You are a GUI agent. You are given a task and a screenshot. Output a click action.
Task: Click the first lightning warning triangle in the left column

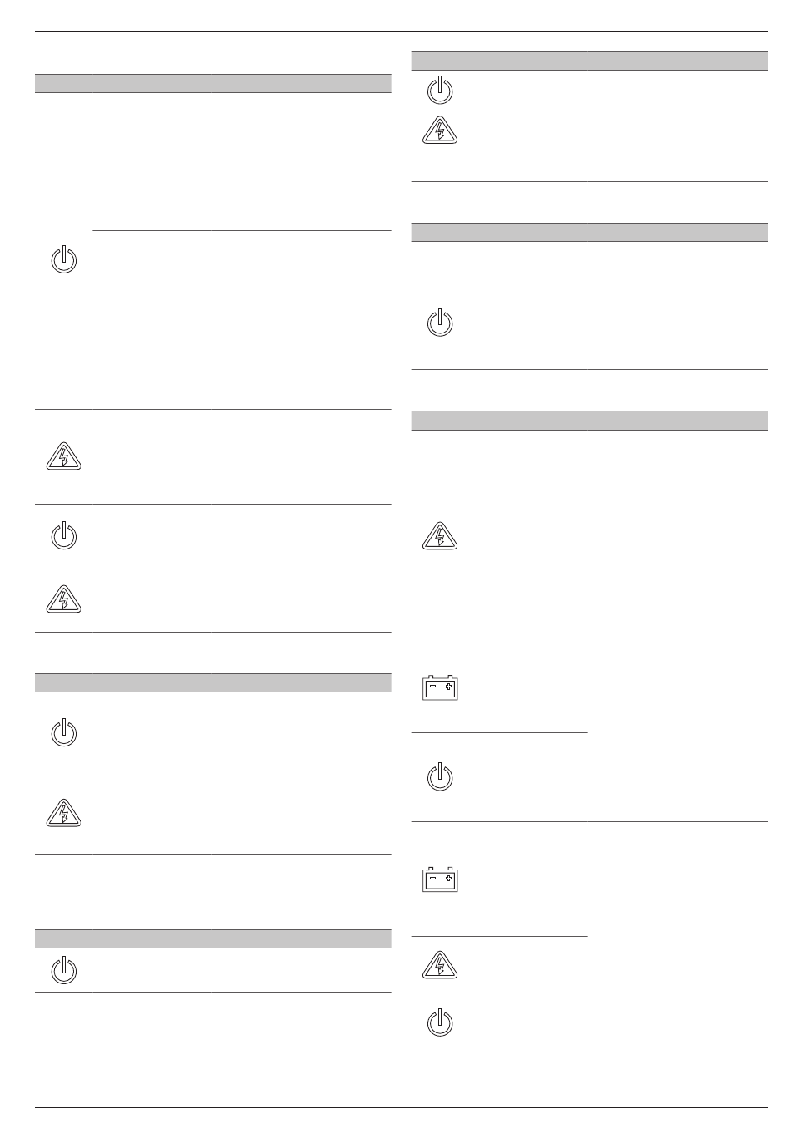(x=64, y=457)
